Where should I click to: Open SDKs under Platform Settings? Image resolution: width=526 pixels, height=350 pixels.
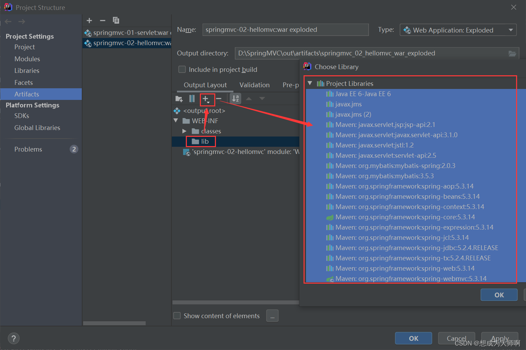click(x=22, y=116)
